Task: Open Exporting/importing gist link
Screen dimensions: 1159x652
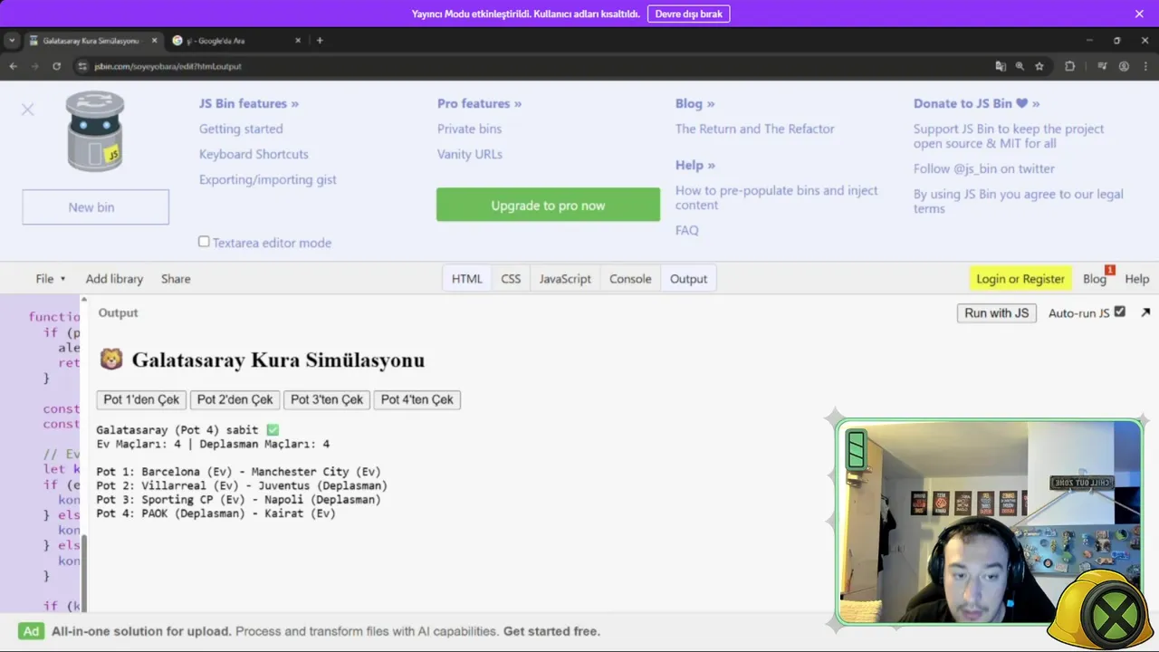Action: [268, 179]
